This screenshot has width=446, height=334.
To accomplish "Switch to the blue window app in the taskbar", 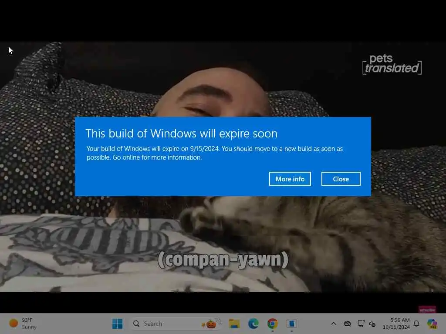I will click(291, 324).
